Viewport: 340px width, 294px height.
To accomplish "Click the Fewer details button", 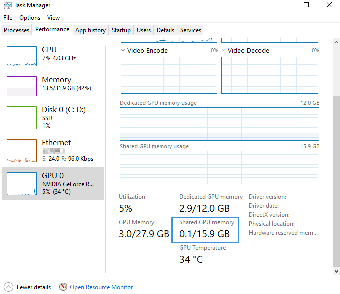I will [x=27, y=287].
